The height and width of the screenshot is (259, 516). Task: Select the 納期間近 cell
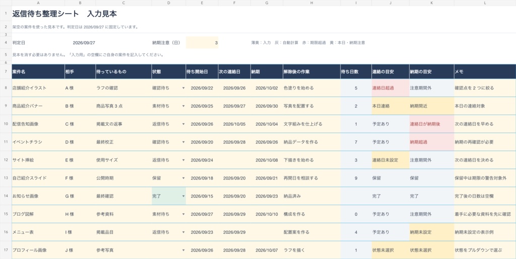coord(432,106)
